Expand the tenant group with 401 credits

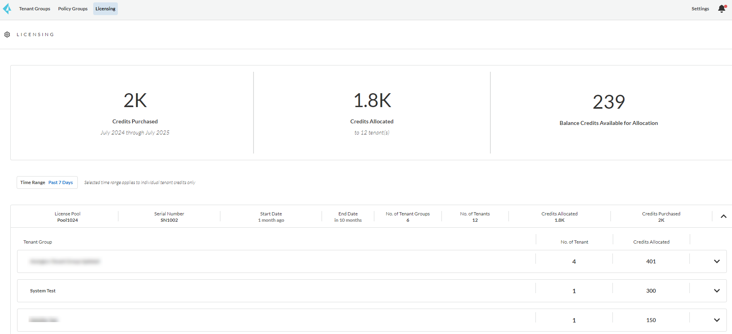[x=717, y=261]
